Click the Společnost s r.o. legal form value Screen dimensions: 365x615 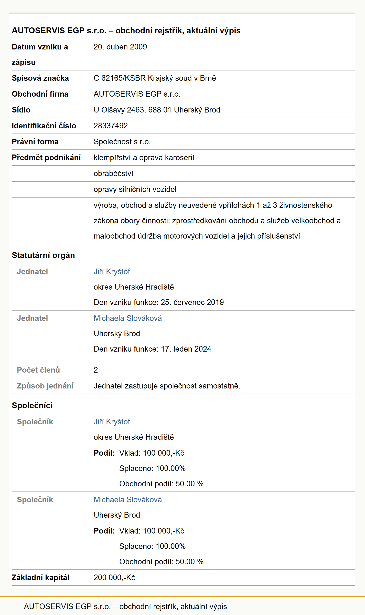coord(122,142)
